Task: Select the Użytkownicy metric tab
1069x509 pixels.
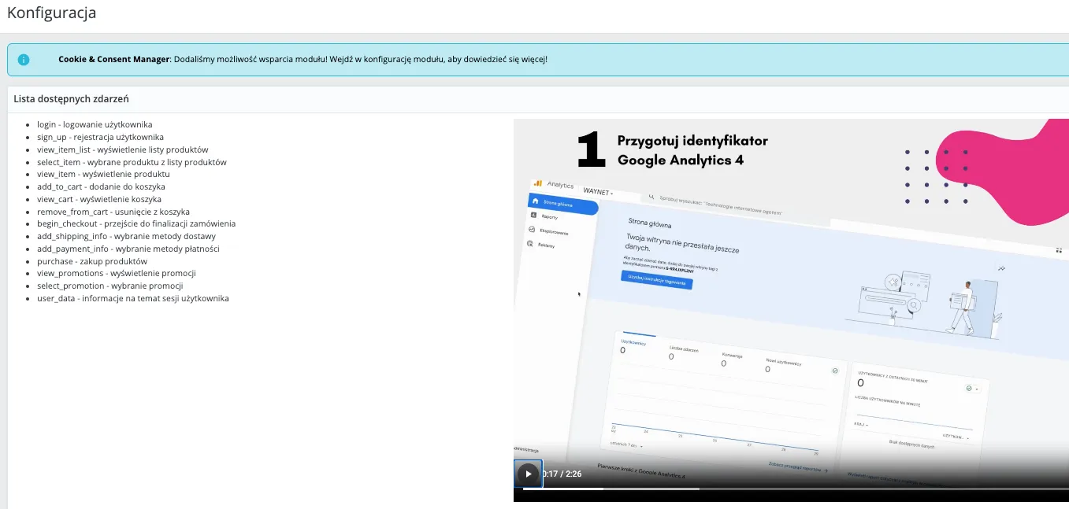Action: 633,343
